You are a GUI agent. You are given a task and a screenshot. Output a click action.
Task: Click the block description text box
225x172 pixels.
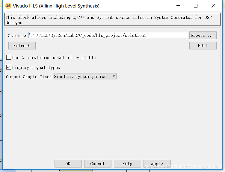[x=113, y=19]
